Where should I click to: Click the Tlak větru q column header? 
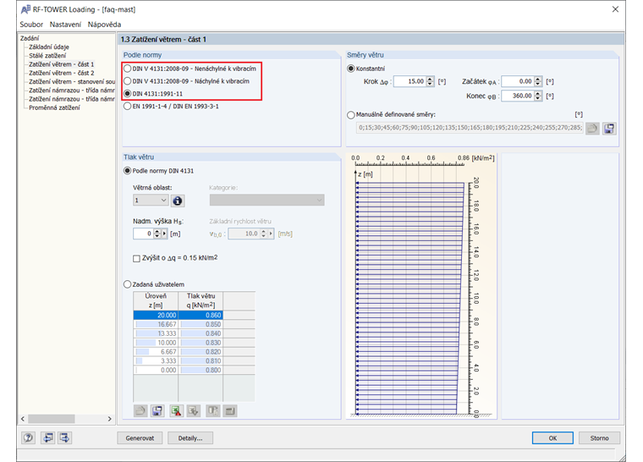tap(201, 300)
